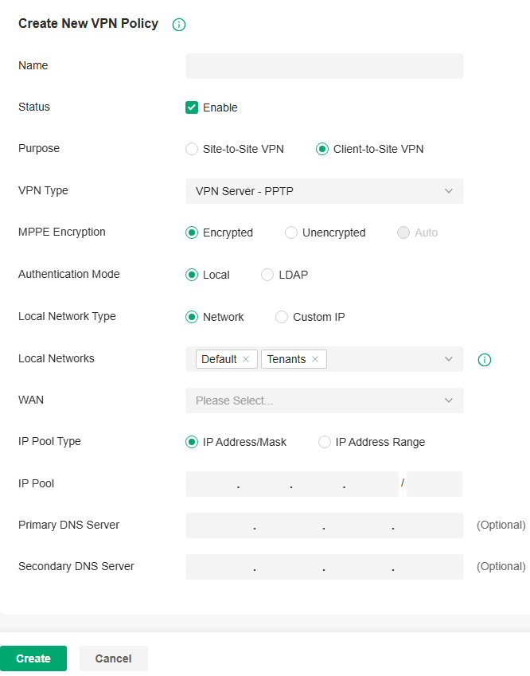Open the WAN selection dropdown
530x676 pixels.
point(324,401)
